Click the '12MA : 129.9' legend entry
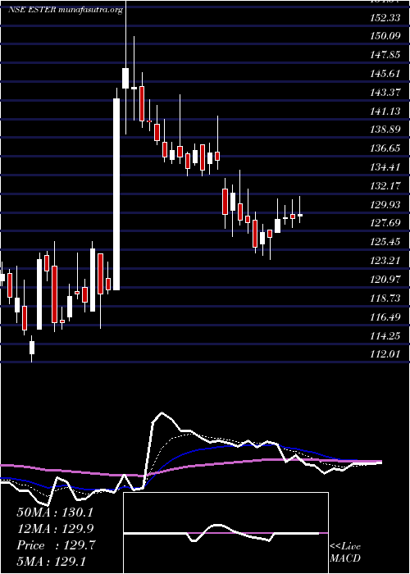410x574 pixels. tap(55, 529)
